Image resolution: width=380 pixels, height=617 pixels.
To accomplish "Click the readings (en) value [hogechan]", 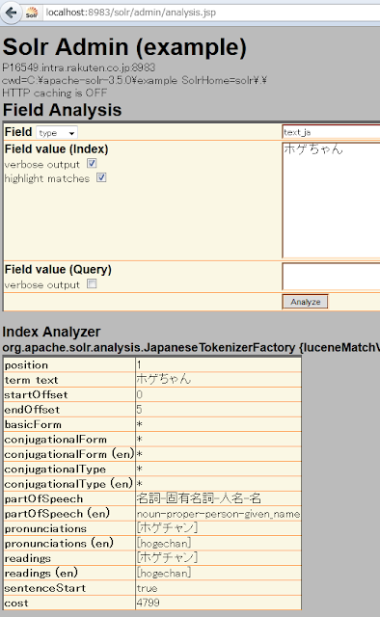I will pos(164,573).
